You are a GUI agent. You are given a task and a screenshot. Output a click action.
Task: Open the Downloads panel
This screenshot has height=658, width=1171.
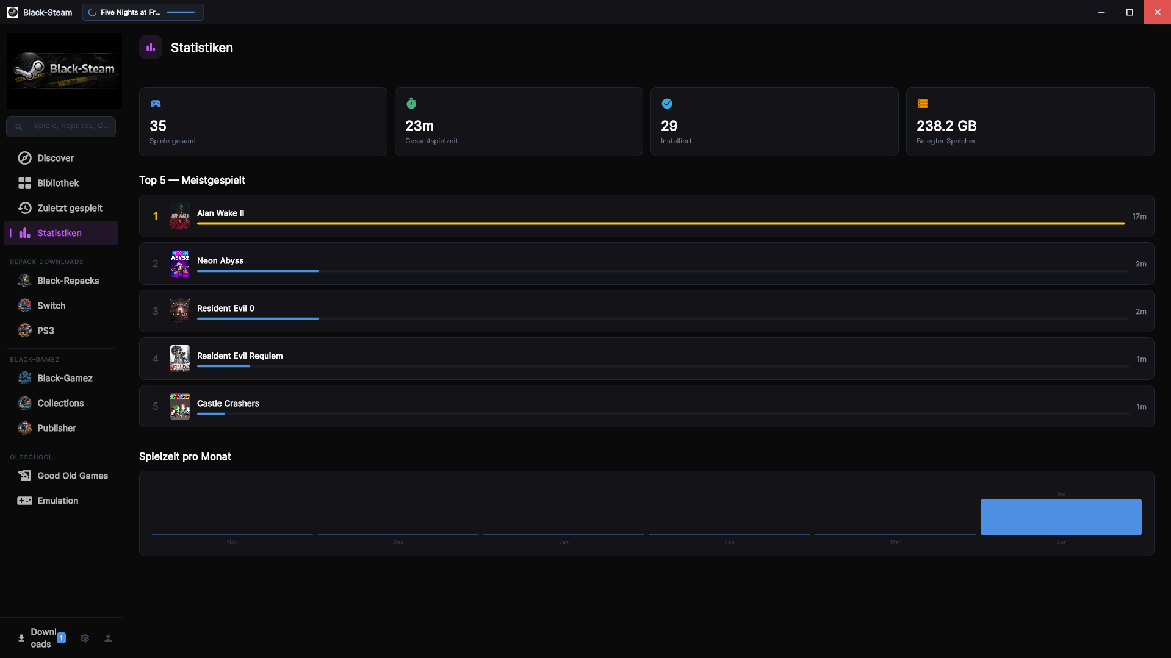(41, 638)
